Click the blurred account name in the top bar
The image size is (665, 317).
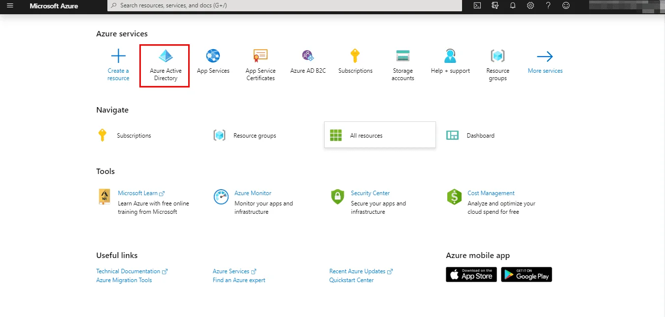click(x=626, y=5)
